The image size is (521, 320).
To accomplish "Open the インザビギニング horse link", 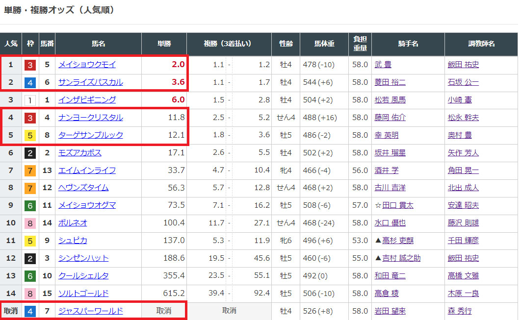I will click(x=87, y=100).
